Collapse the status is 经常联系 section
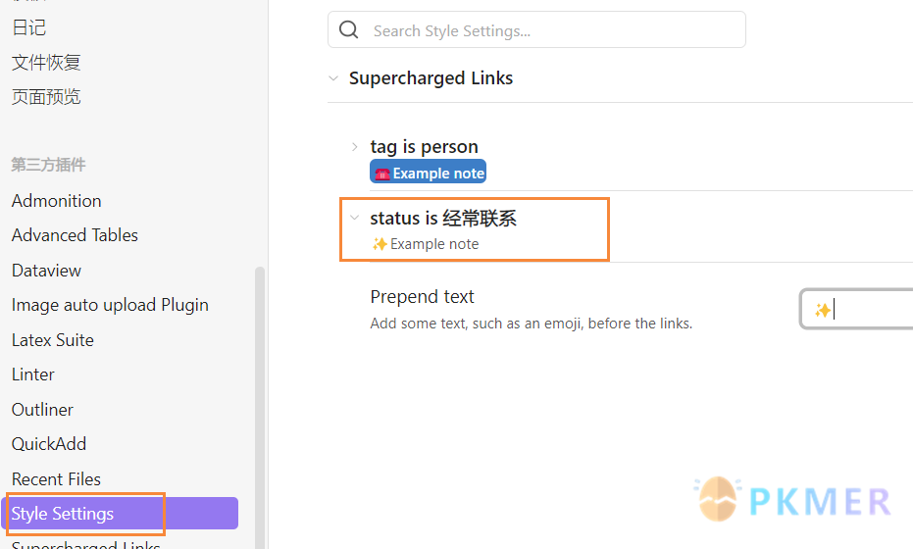Image resolution: width=913 pixels, height=549 pixels. 355,218
